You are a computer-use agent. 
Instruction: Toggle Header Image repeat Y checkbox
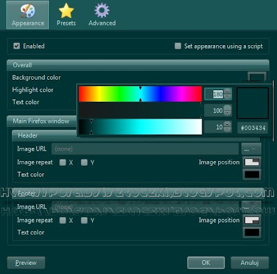click(x=84, y=162)
